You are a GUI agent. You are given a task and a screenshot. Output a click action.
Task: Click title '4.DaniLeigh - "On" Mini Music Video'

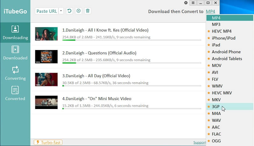(97, 99)
